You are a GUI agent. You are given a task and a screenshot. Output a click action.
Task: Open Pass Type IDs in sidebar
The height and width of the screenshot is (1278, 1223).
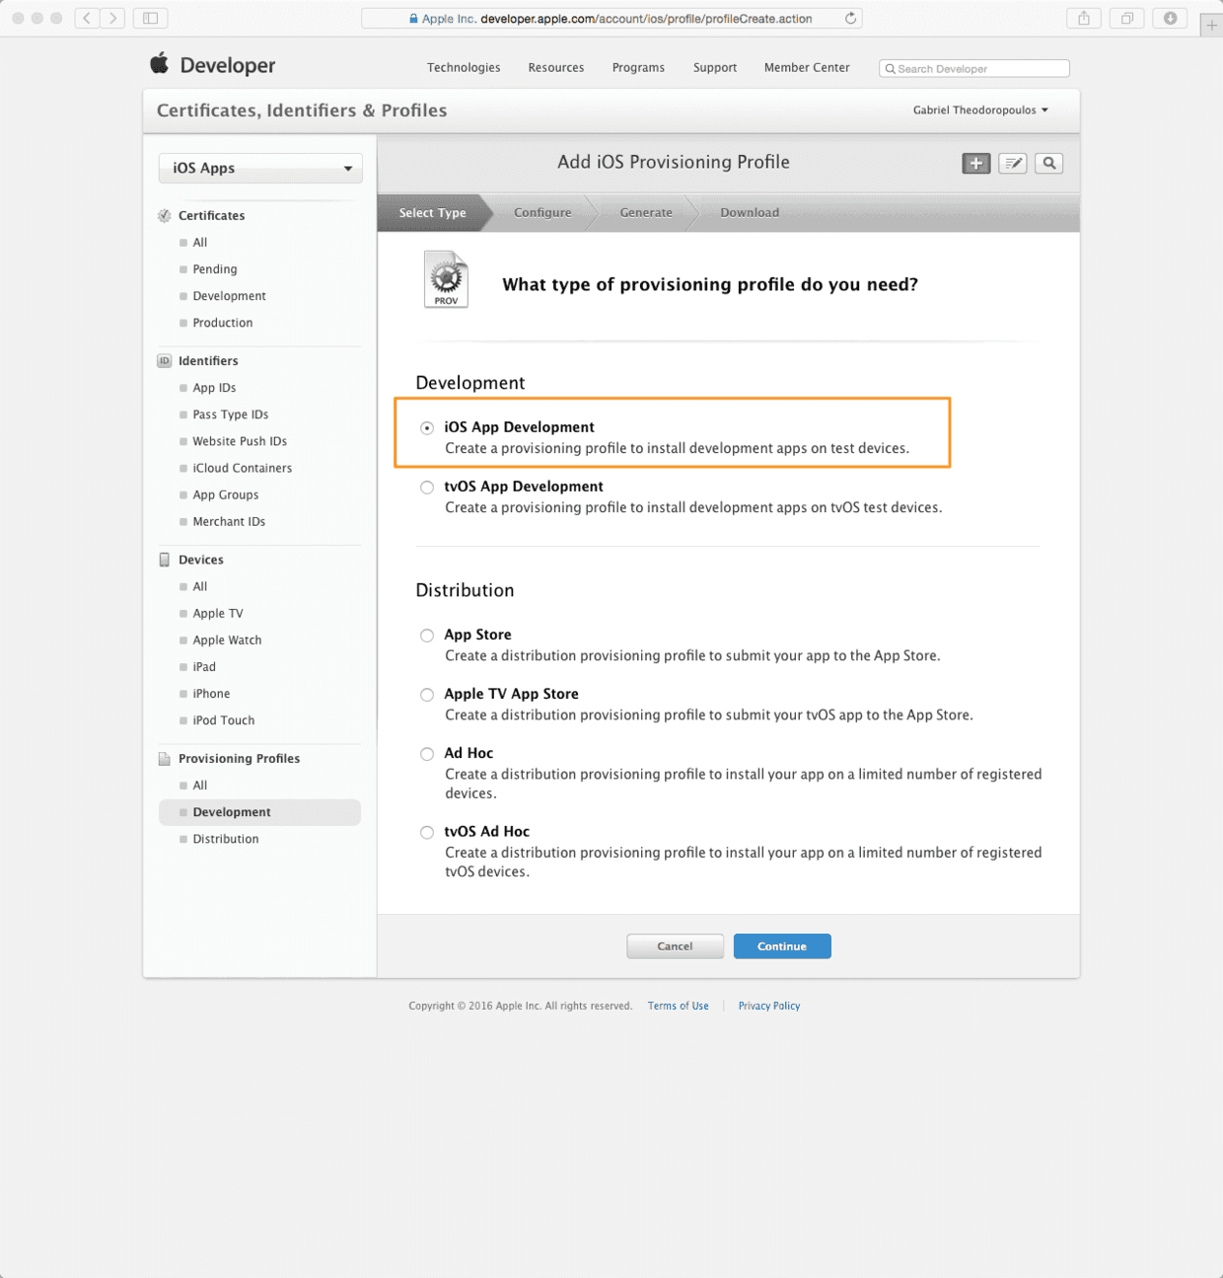231,414
